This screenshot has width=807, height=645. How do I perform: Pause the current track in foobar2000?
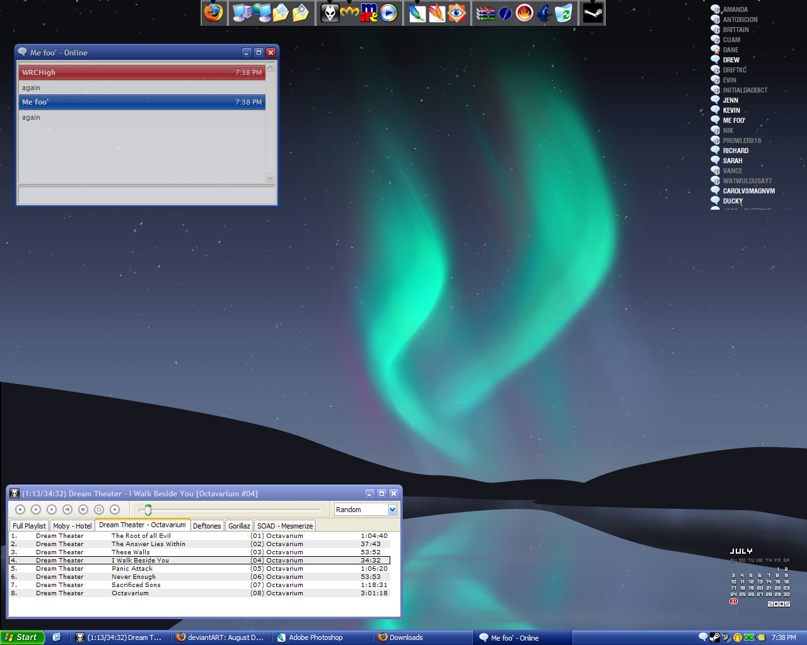pos(36,509)
